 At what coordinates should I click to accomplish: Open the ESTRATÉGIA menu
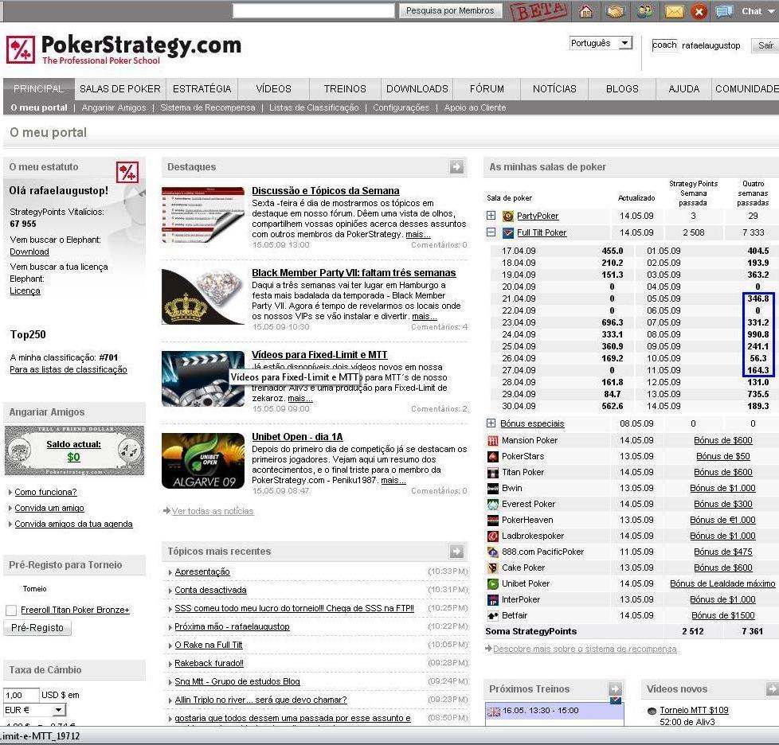(202, 89)
